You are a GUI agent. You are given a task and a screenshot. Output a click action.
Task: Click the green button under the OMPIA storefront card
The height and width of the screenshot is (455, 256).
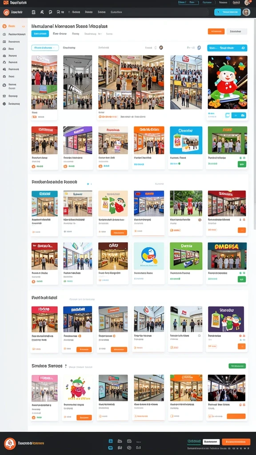242,279
